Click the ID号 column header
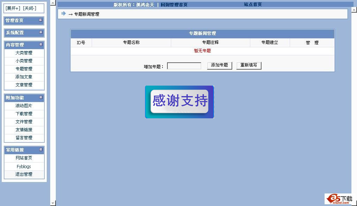 point(81,42)
